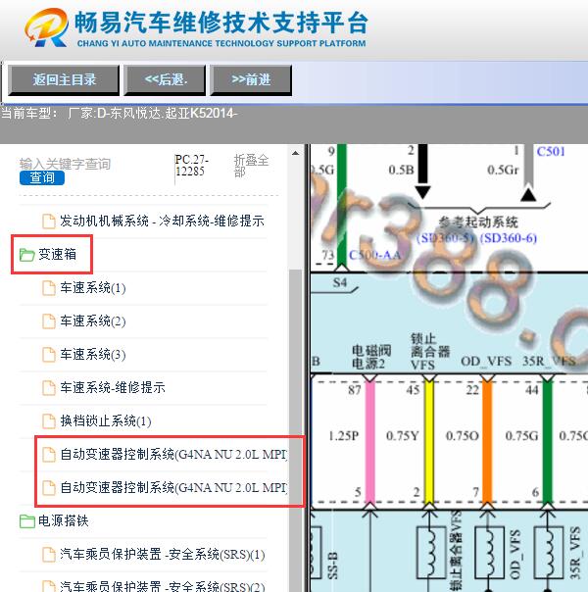Click the 返回主目录 button
Screen dimensions: 588x592
click(64, 79)
